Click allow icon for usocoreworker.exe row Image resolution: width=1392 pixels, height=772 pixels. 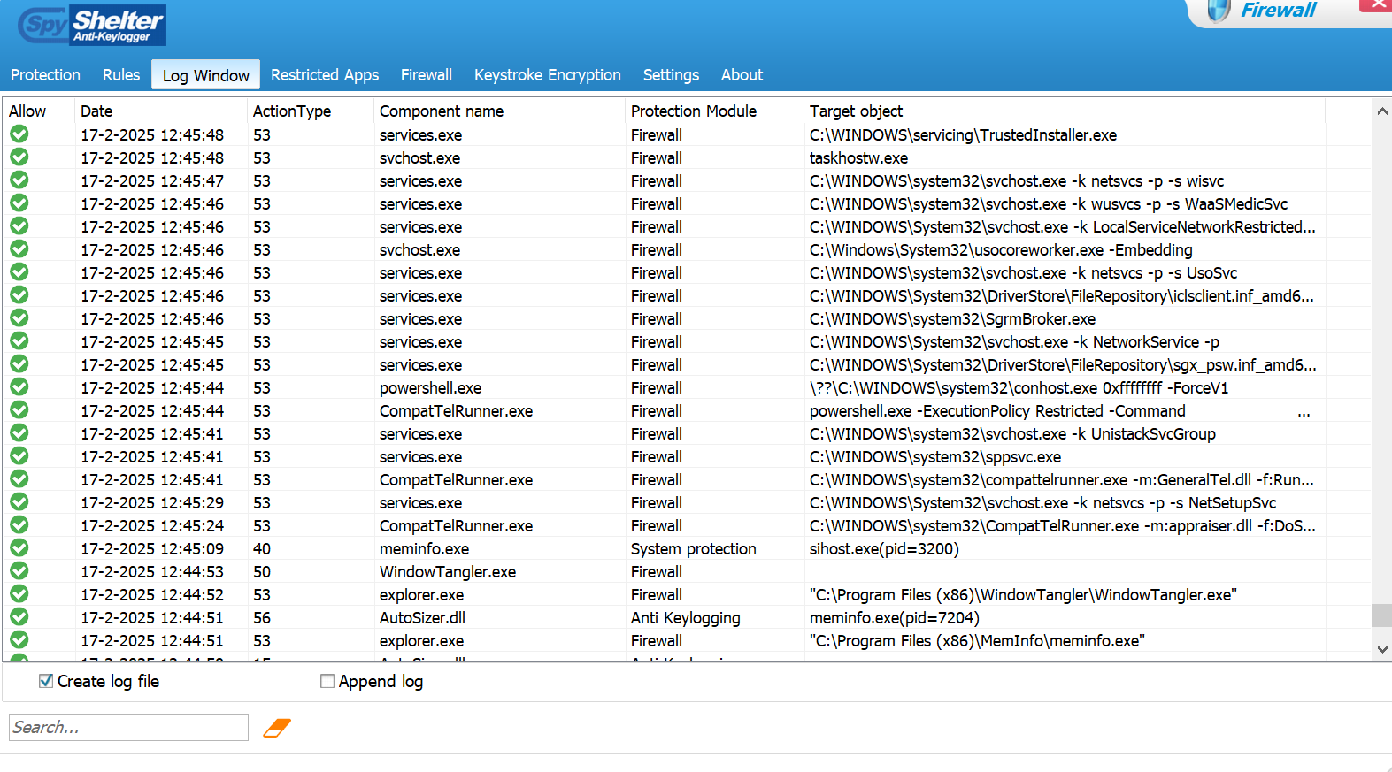tap(19, 249)
